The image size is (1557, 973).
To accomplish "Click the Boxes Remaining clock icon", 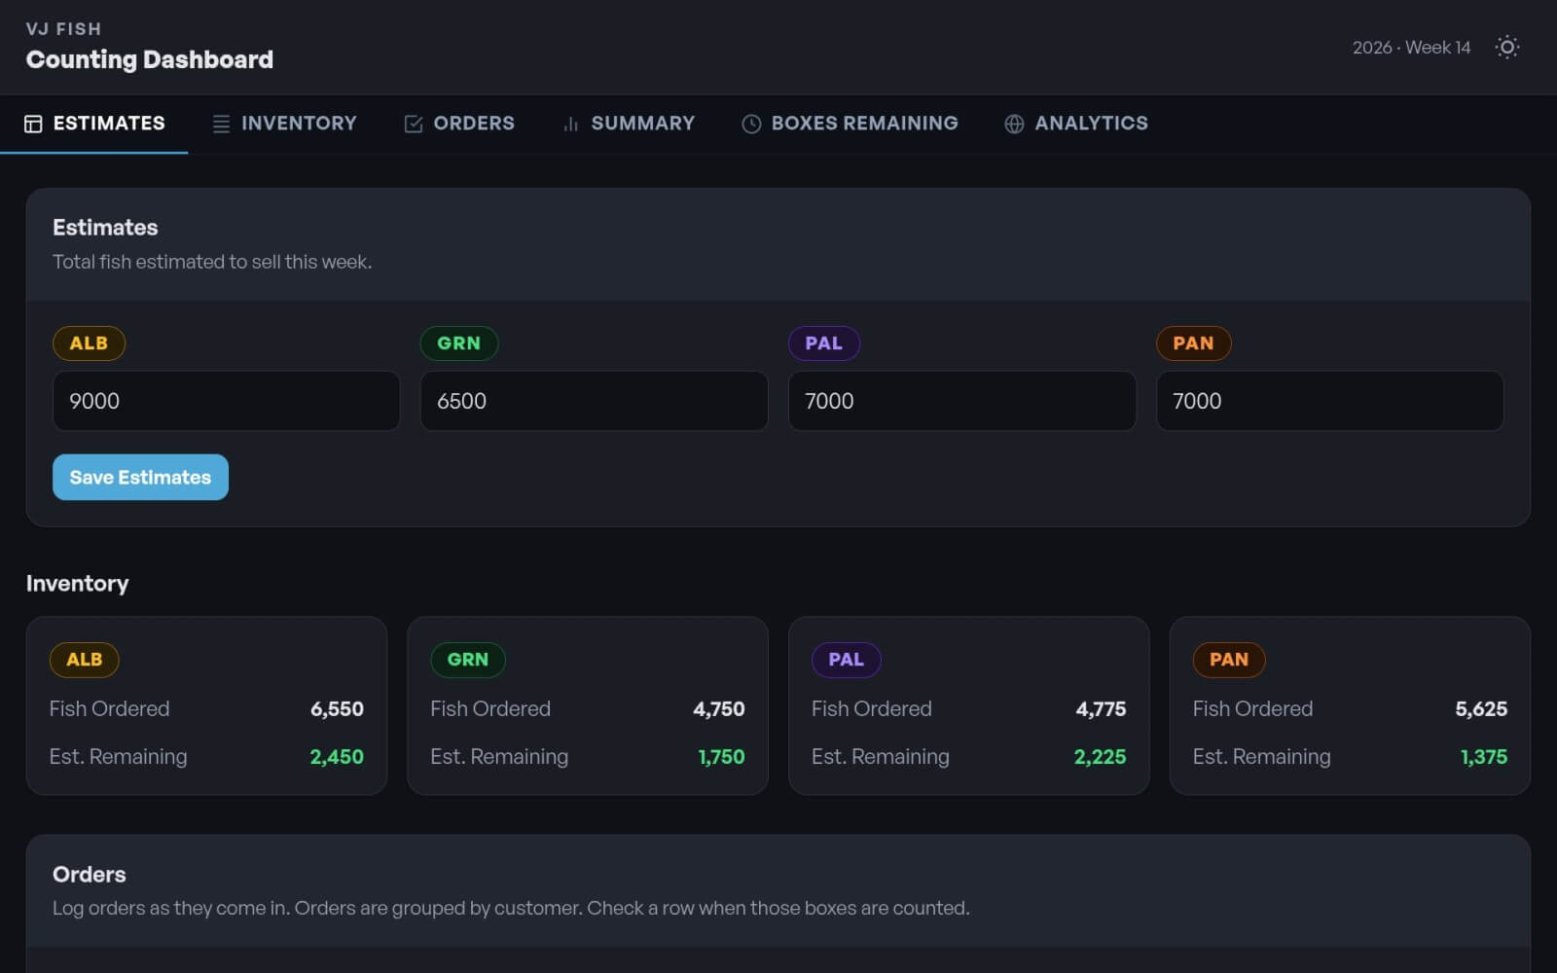I will 751,124.
